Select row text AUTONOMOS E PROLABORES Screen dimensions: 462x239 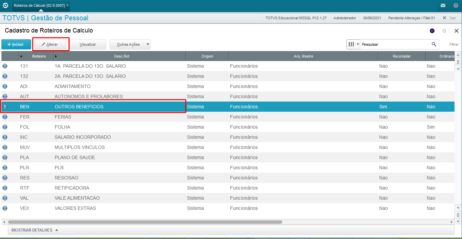[x=89, y=96]
